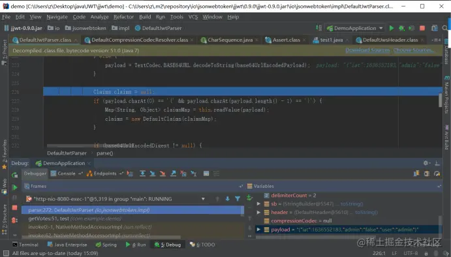
Task: Click Run with Coverage icon in main toolbar
Action: tap(412, 28)
